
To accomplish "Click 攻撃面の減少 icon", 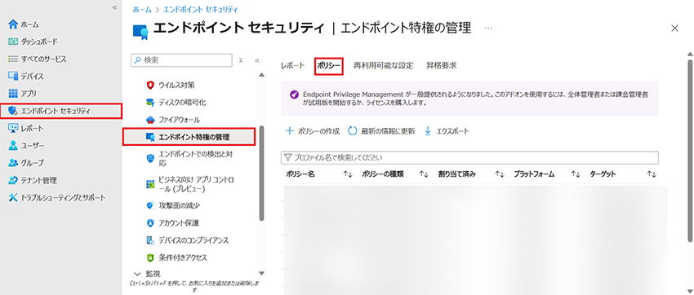I will (x=150, y=205).
